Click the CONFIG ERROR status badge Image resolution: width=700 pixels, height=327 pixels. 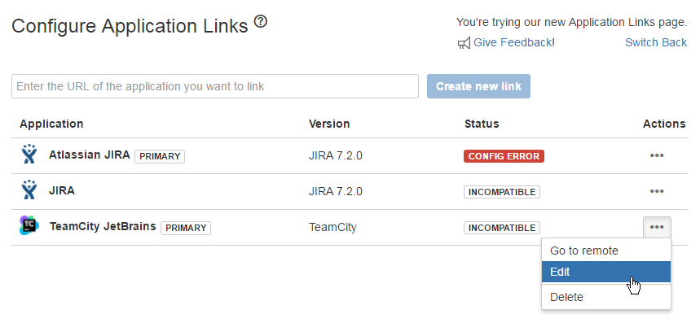[x=504, y=155]
